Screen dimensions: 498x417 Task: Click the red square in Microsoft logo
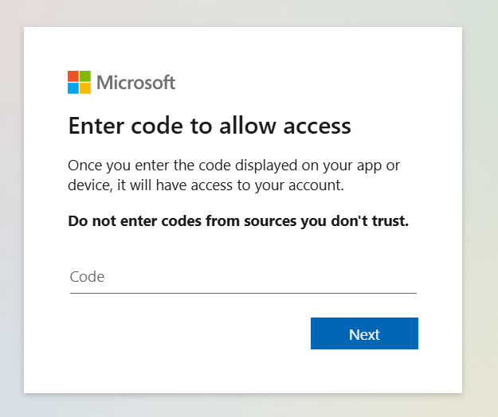pyautogui.click(x=73, y=76)
